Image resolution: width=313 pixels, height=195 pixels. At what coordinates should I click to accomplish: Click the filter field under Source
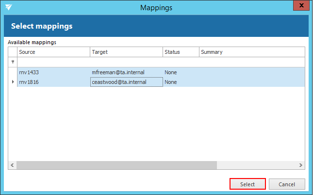[x=53, y=62]
